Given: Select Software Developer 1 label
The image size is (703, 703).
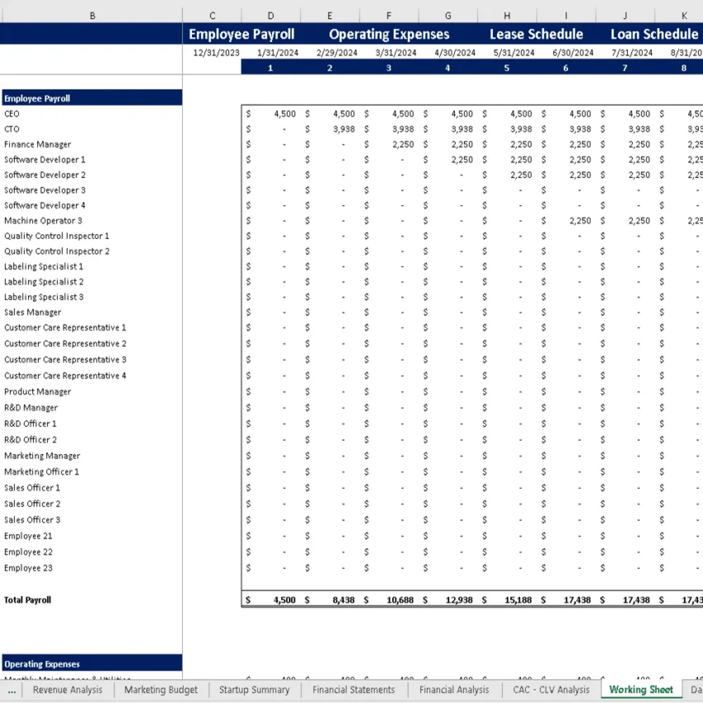Looking at the screenshot, I should 45,160.
